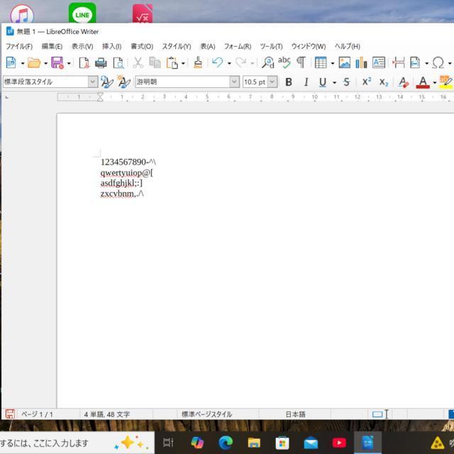Expand the font size dropdown

[272, 82]
